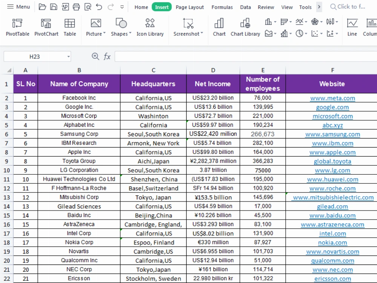The image size is (377, 283).
Task: Click the Select All corner triangle
Action: tap(9, 70)
